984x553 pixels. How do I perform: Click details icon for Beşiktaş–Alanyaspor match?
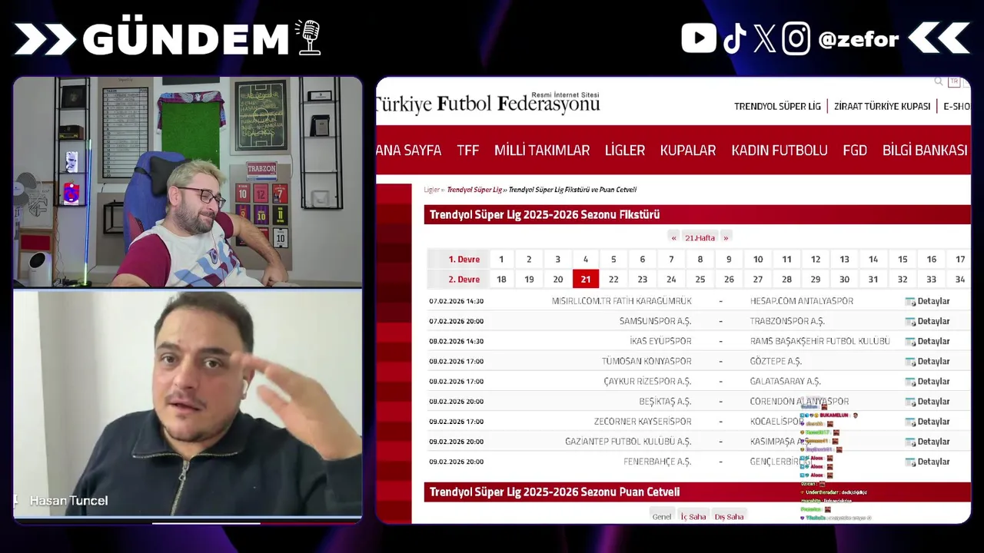(910, 401)
